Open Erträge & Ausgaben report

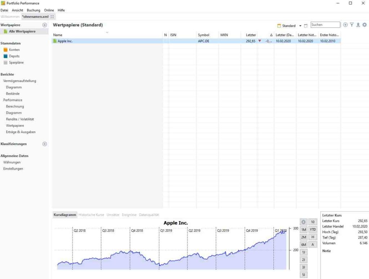21,132
